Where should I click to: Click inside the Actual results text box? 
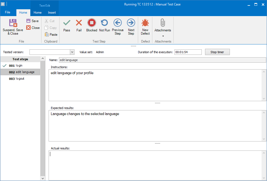(x=156, y=165)
